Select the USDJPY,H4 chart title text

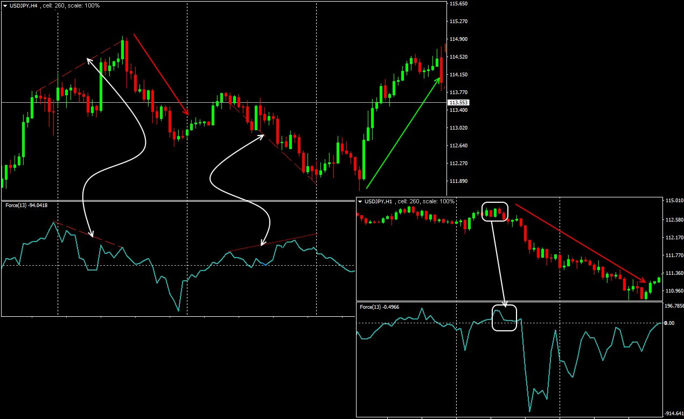click(24, 5)
